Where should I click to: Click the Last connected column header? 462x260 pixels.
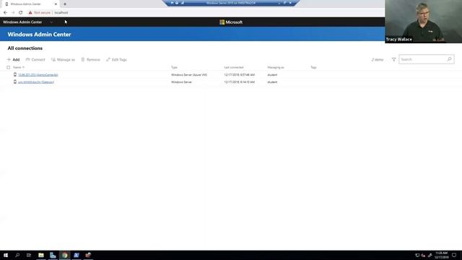click(234, 67)
